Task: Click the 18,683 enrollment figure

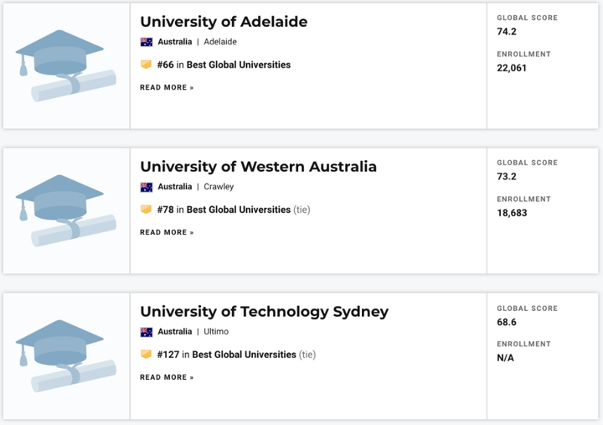Action: 512,213
